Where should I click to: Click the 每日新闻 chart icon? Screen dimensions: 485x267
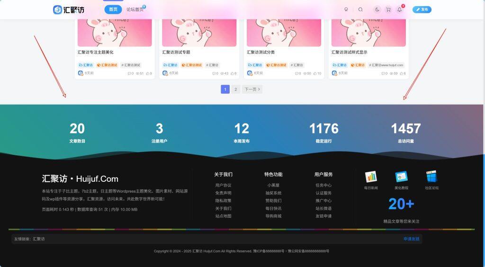click(x=371, y=177)
